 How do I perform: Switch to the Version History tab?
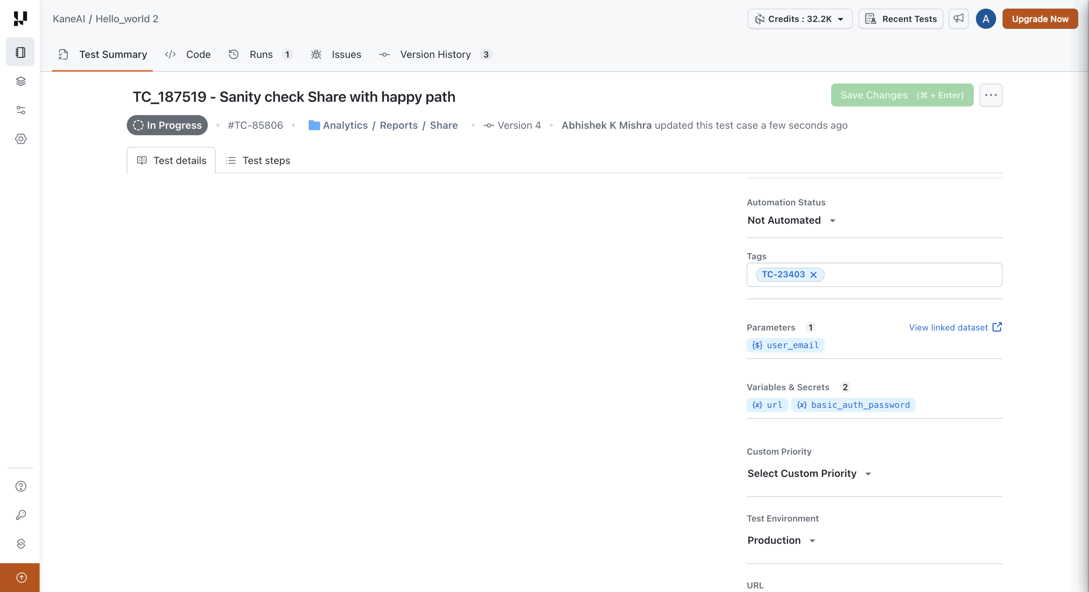pos(435,54)
